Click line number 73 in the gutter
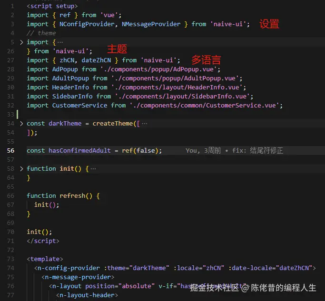The height and width of the screenshot is (301, 325). 11,259
